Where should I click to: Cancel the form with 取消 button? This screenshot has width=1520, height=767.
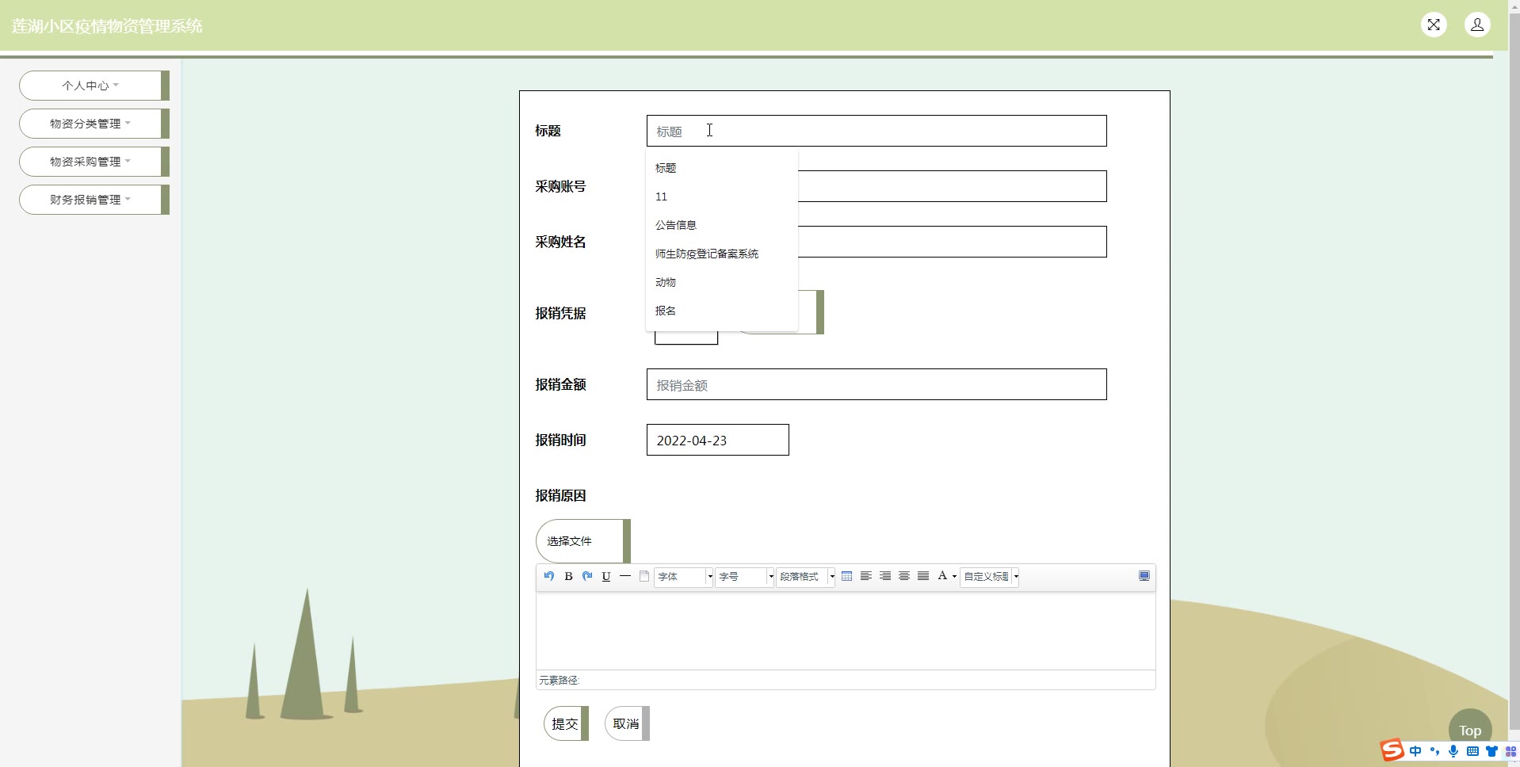tap(627, 723)
